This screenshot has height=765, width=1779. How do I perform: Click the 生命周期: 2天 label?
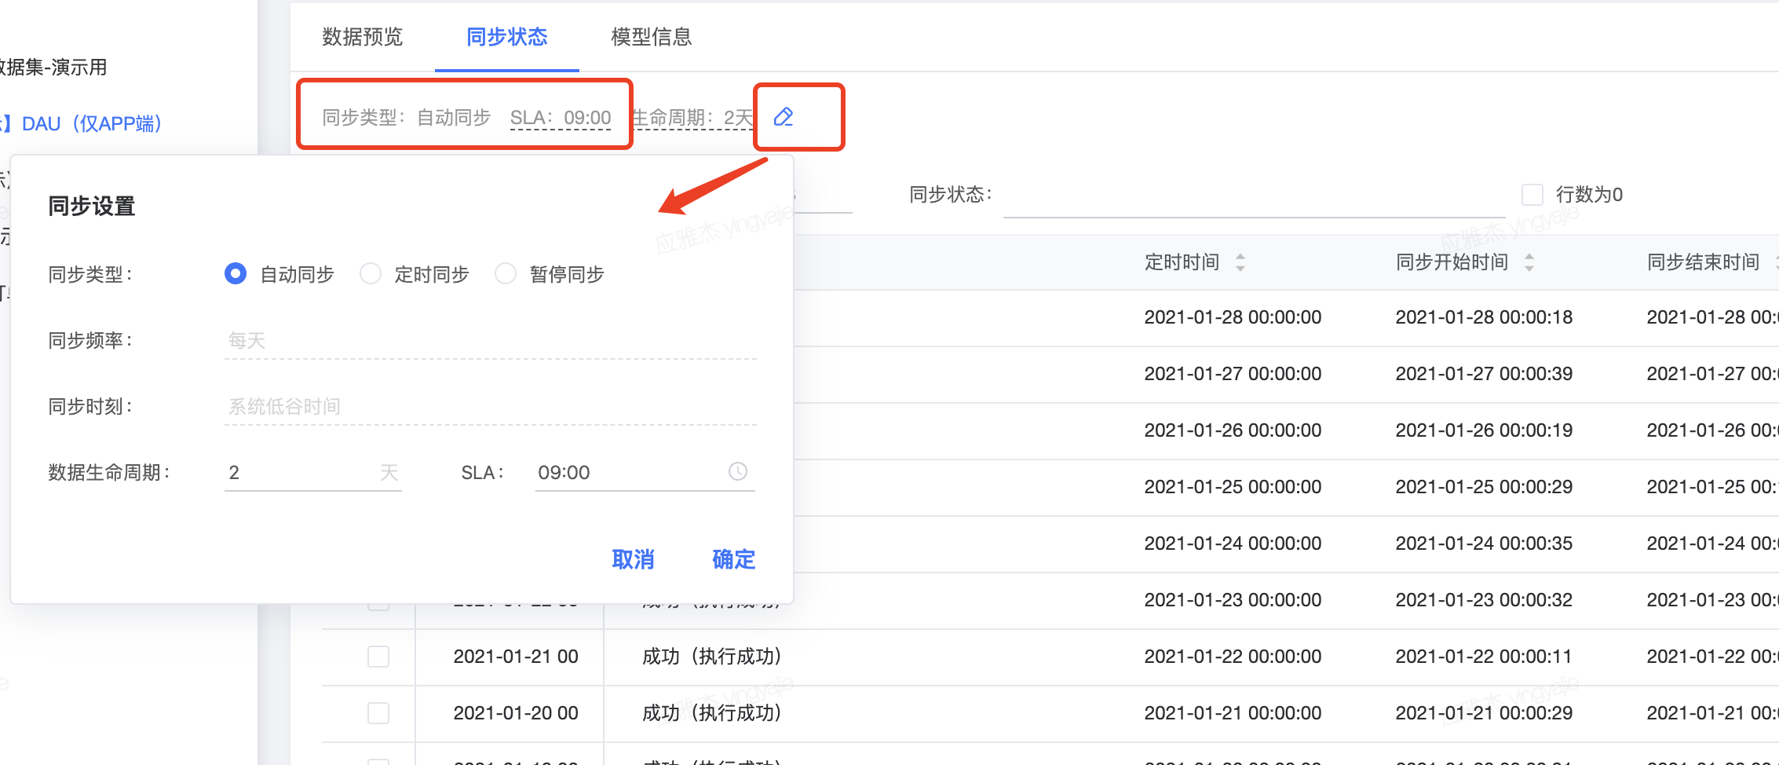coord(692,118)
